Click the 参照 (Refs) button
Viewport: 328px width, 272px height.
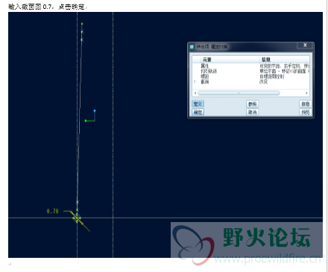(x=252, y=104)
